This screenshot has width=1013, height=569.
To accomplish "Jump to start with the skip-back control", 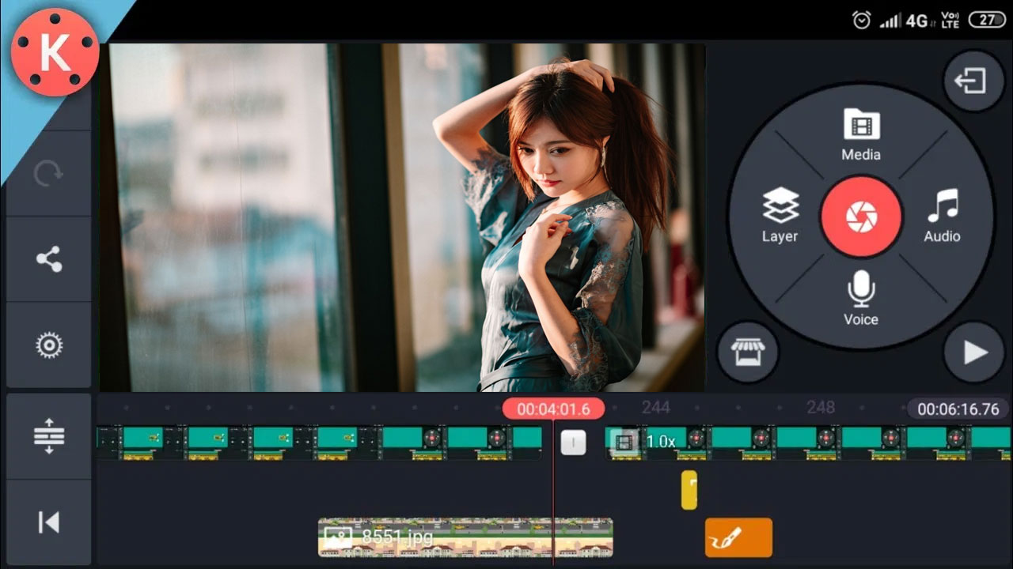I will (x=49, y=521).
